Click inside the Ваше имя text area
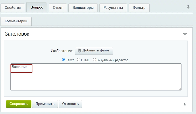Image resolution: width=196 pixels, height=114 pixels. [x=96, y=77]
